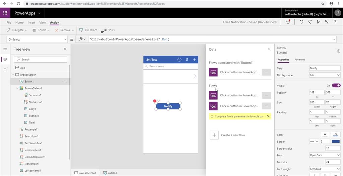The height and width of the screenshot is (176, 343).
Task: Click the sort icon in ListFlow header
Action: tap(187, 60)
